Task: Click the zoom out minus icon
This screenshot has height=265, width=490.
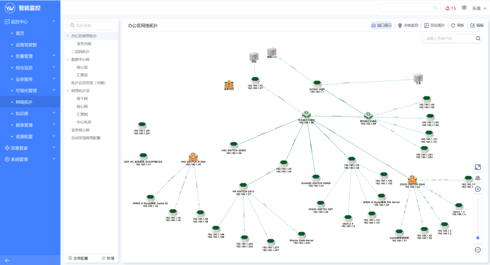Action: 478,250
